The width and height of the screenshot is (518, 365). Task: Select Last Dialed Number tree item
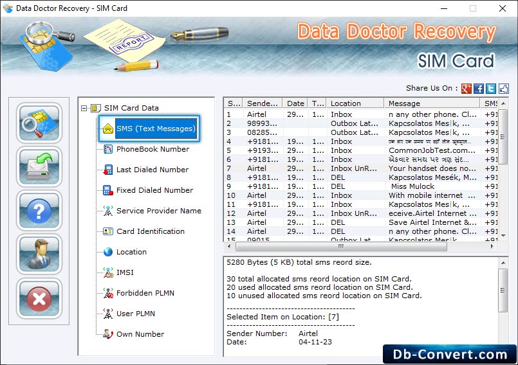pos(153,170)
